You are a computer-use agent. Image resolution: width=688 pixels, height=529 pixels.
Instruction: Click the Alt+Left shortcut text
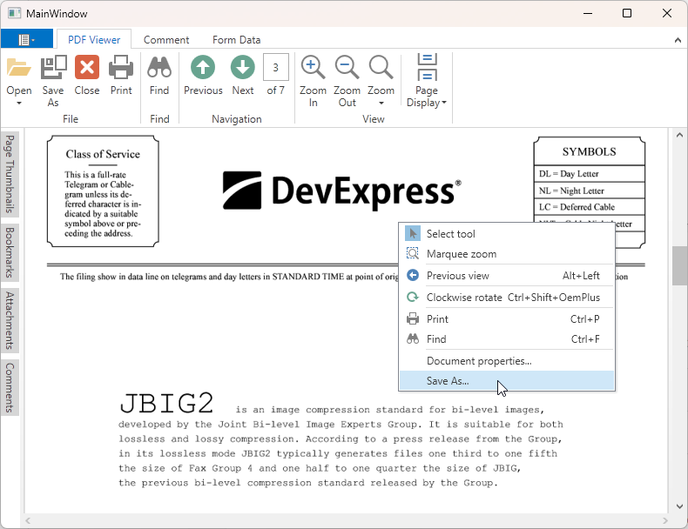click(581, 275)
